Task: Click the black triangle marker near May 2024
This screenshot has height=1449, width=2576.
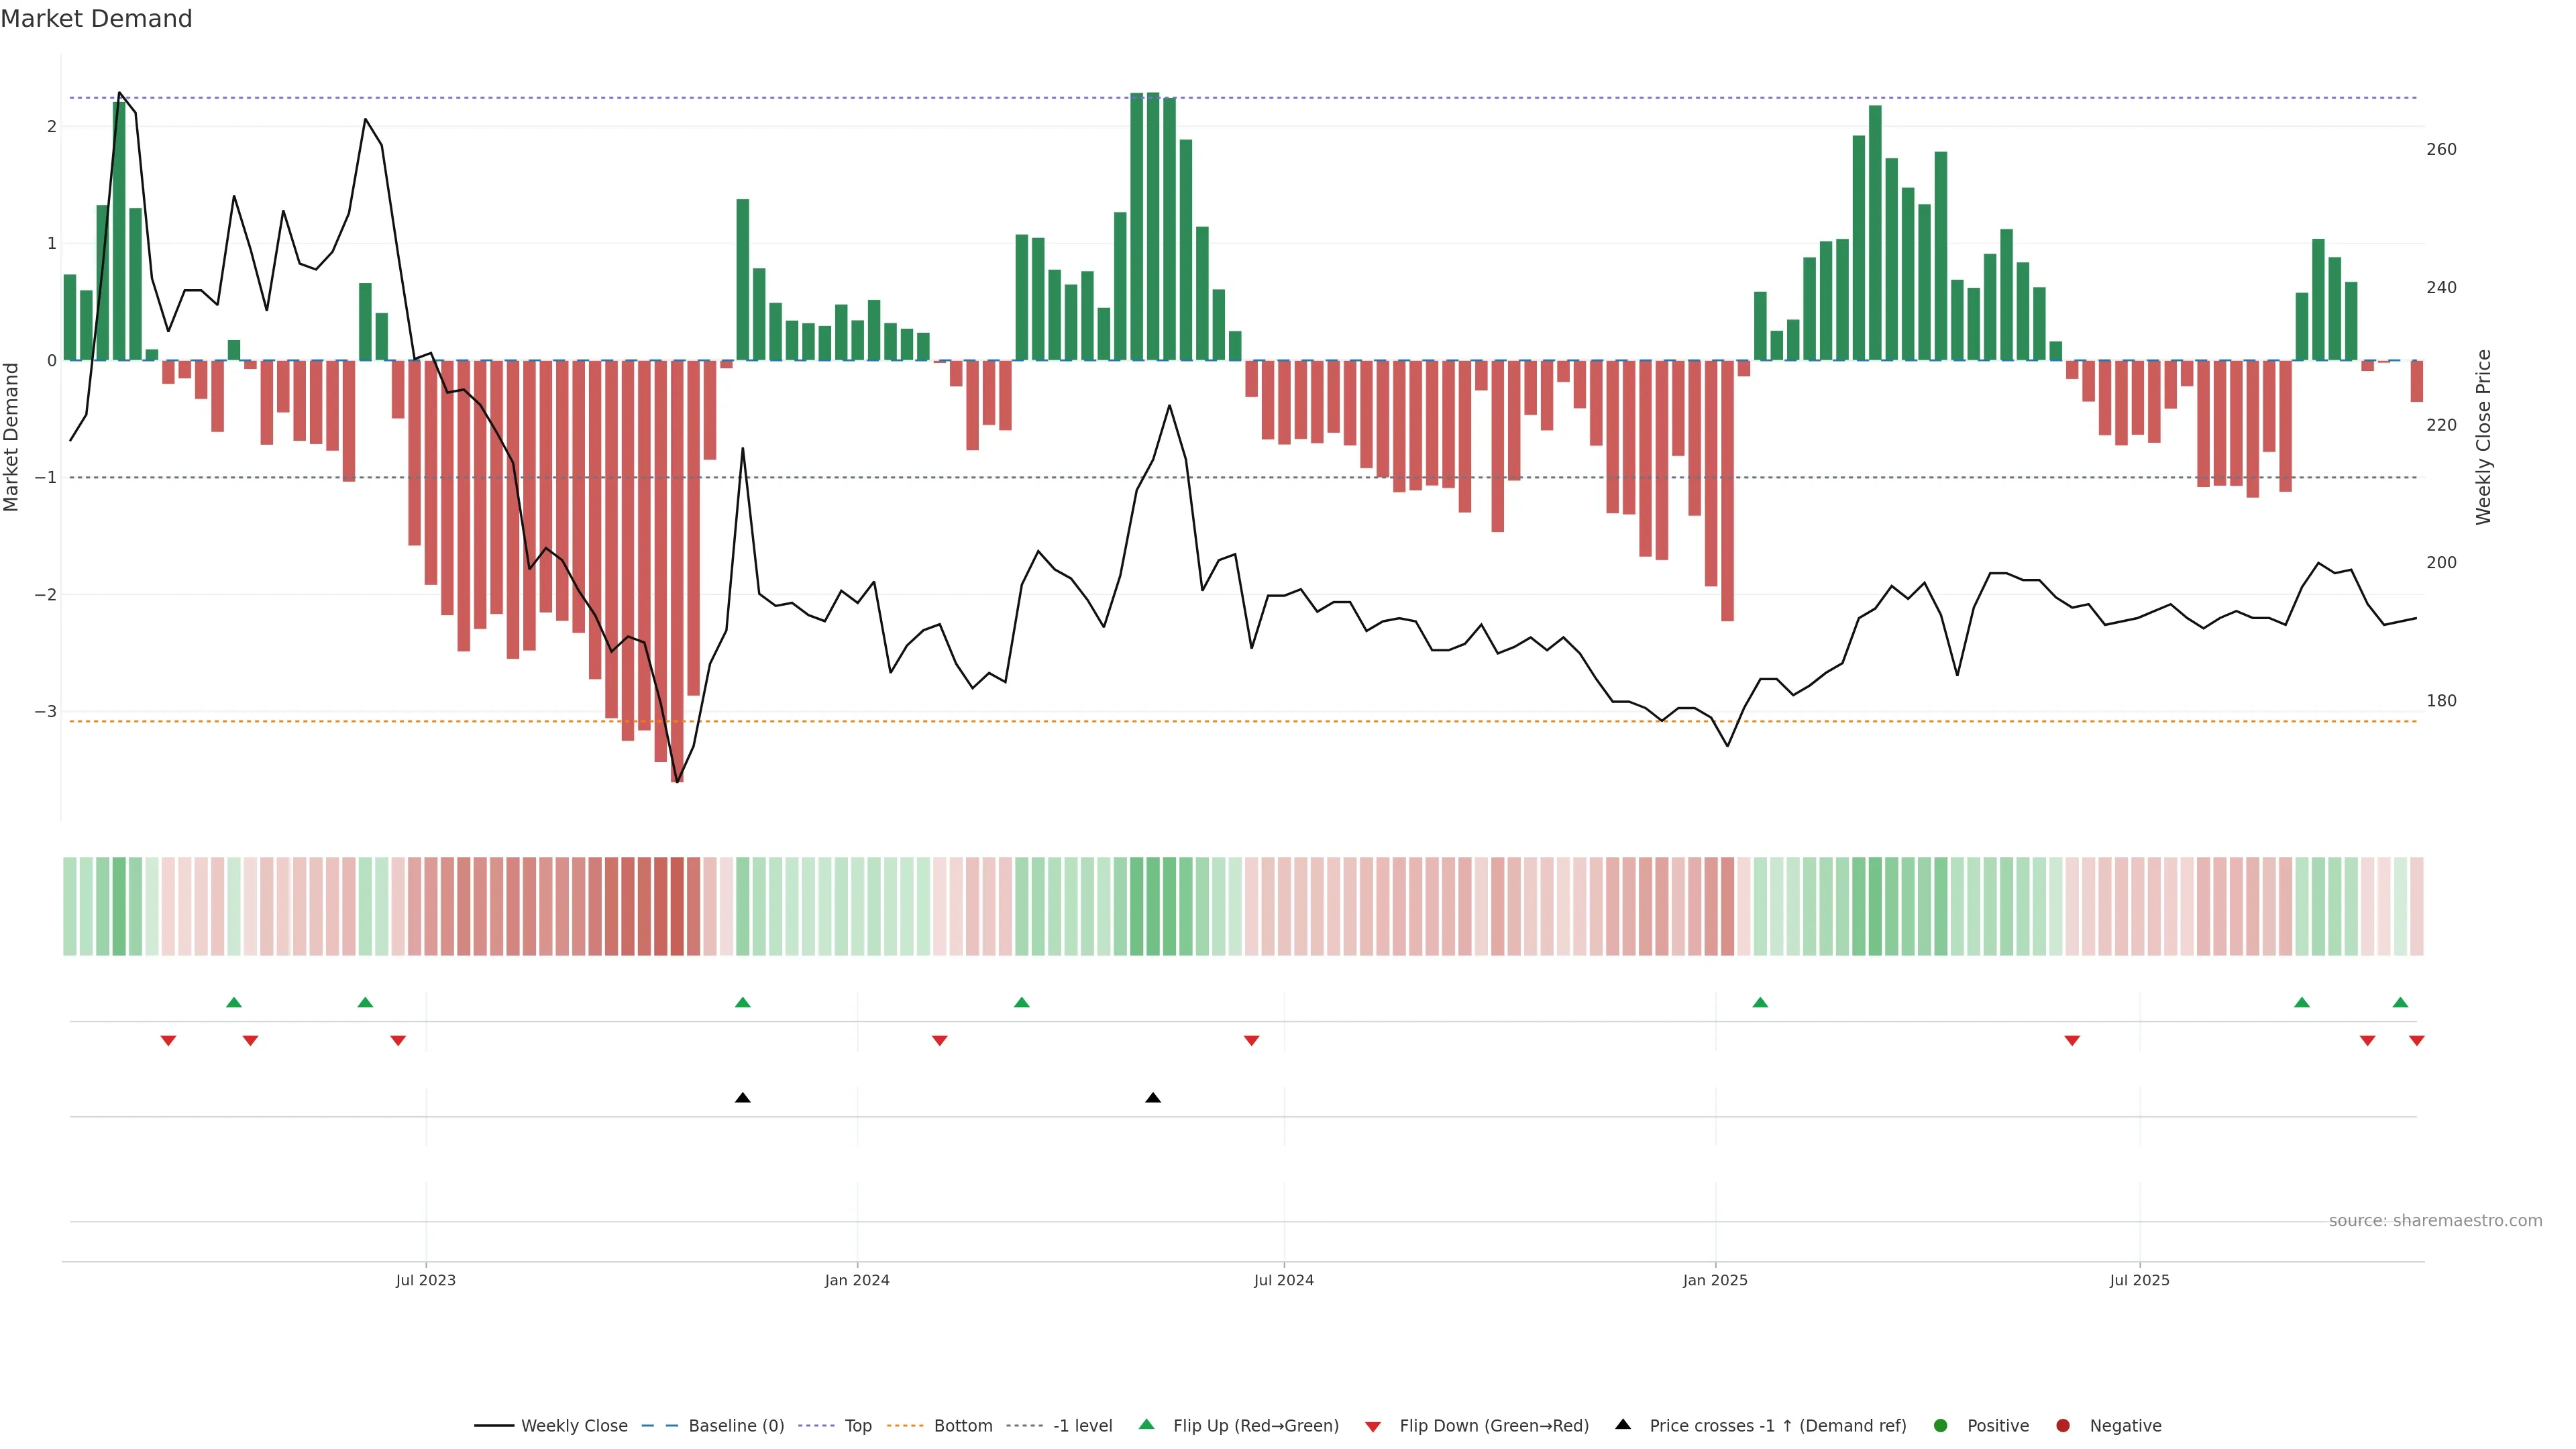Action: click(1153, 1098)
